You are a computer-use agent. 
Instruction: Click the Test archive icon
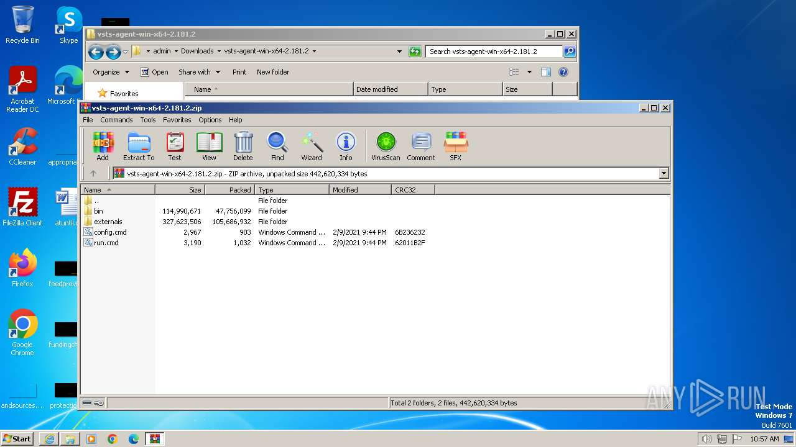[x=175, y=147]
